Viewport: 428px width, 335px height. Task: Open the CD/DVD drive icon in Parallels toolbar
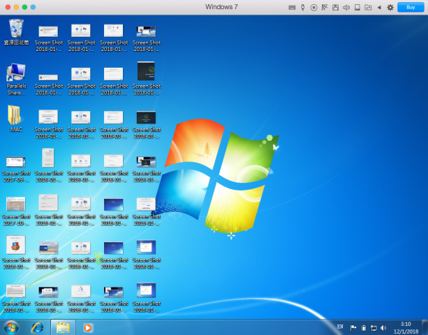point(313,8)
